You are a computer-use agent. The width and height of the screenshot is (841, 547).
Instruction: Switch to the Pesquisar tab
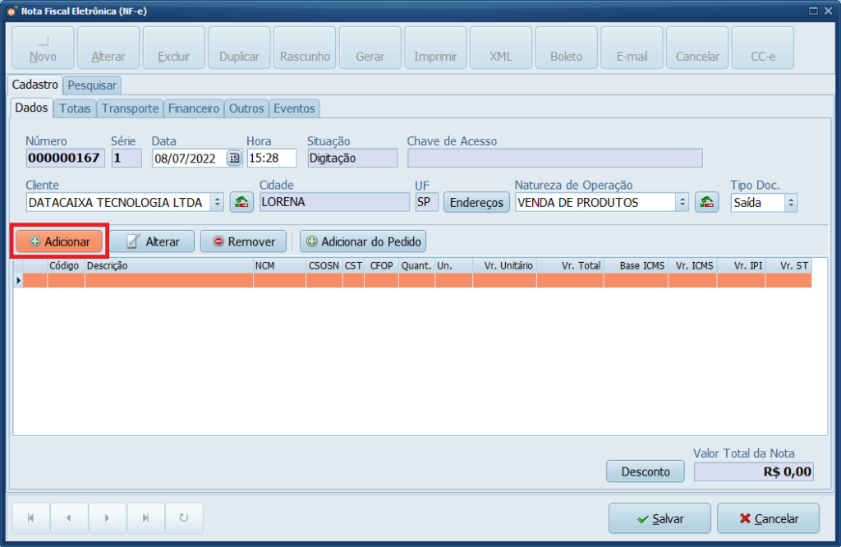click(x=92, y=85)
